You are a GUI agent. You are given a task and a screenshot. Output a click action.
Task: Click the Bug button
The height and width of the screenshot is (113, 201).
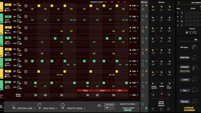tap(185, 90)
